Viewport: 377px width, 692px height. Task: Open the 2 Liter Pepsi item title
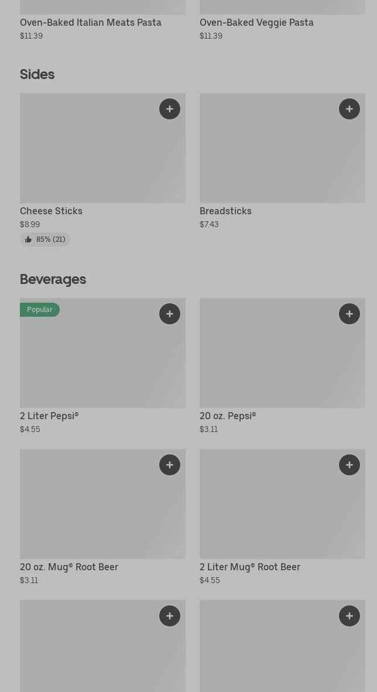[x=49, y=416]
